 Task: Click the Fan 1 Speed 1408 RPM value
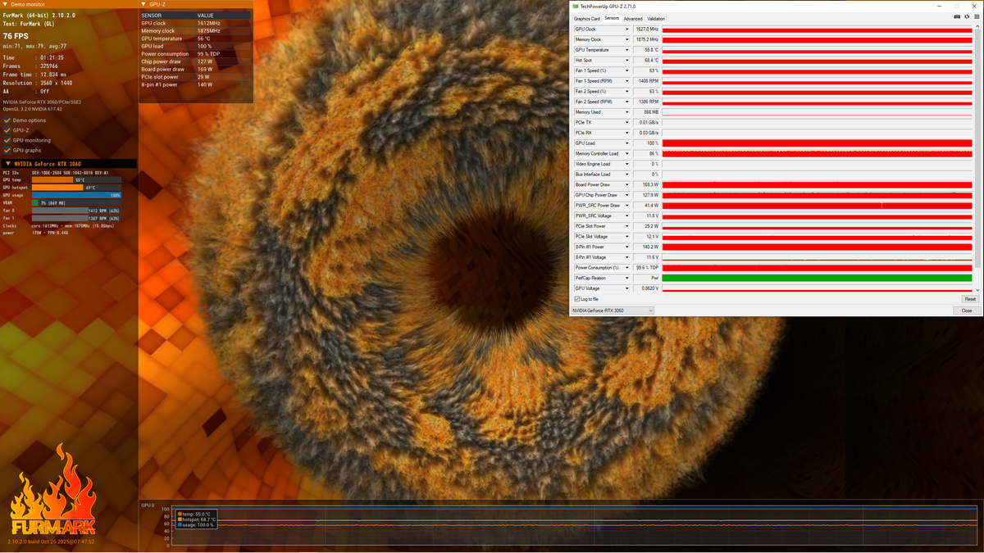pos(646,81)
